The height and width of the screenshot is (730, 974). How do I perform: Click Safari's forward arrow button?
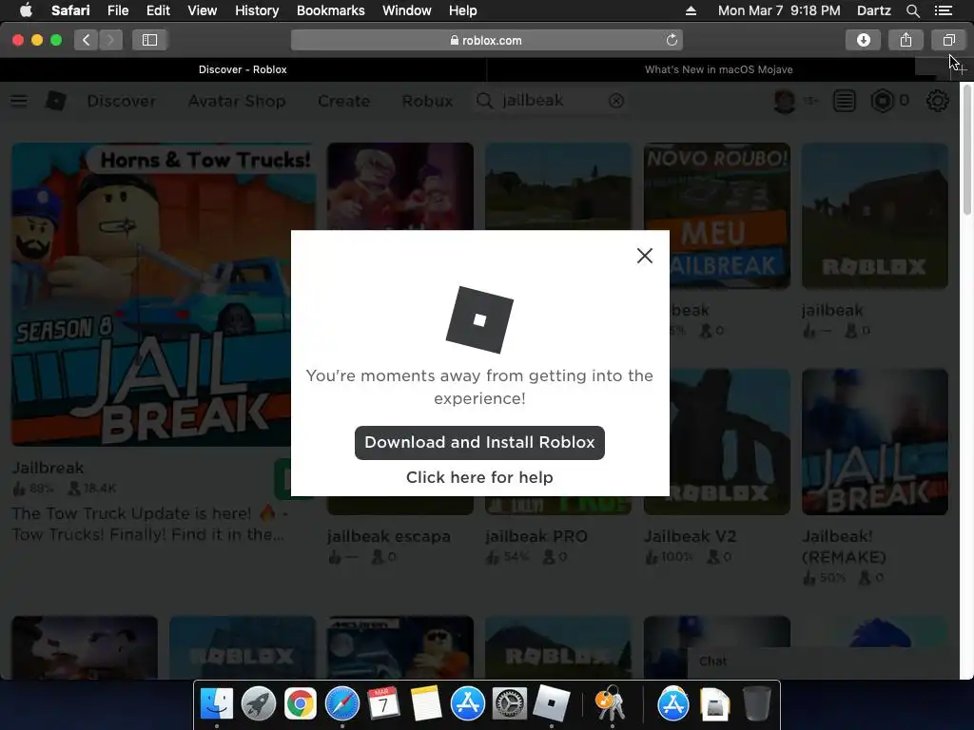tap(110, 40)
